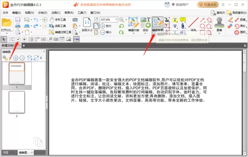Save the document with the floppy disk icon
The height and width of the screenshot is (157, 248).
[x=18, y=20]
